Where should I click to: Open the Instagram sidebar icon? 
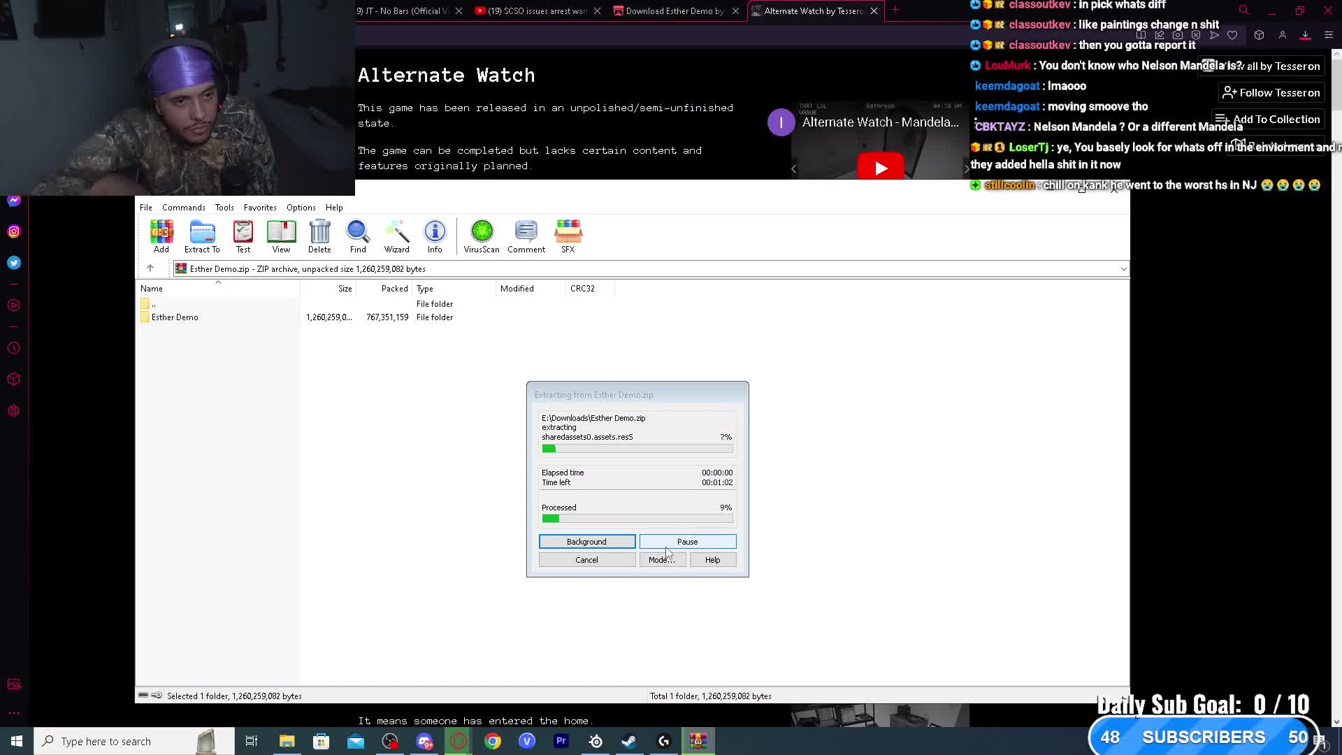[x=14, y=231]
